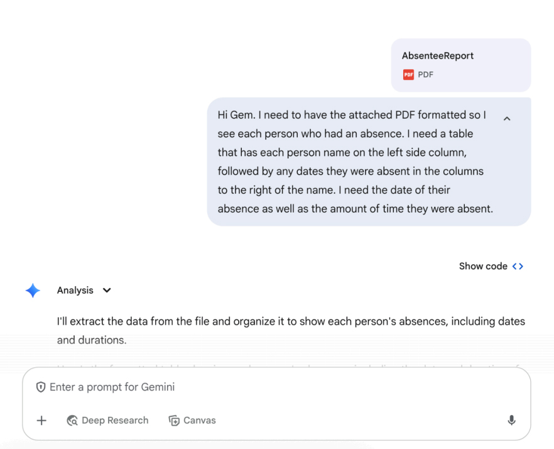Click the Deep Research magnifier icon
Screen dimensions: 554x449
[x=72, y=420]
